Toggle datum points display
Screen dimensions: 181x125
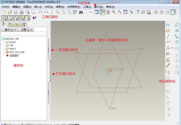(x=16, y=18)
